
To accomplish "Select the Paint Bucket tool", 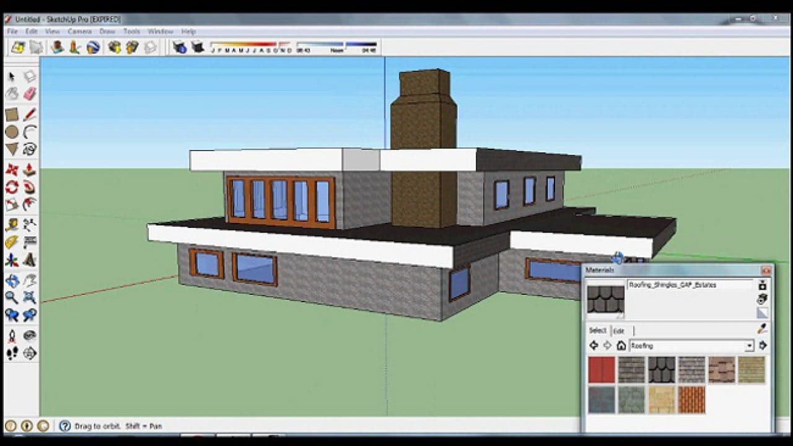I will click(12, 94).
